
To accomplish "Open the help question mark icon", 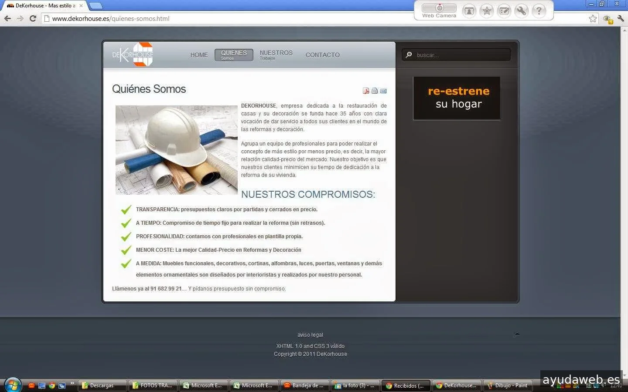I will click(x=539, y=10).
